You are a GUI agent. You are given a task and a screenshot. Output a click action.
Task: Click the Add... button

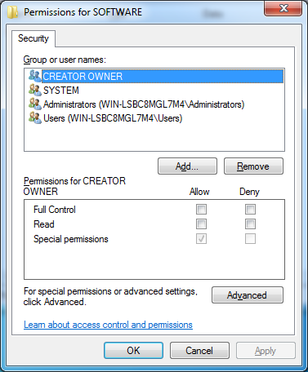187,166
